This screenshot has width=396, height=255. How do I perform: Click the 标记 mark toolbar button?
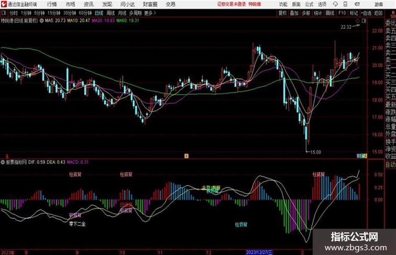click(354, 13)
